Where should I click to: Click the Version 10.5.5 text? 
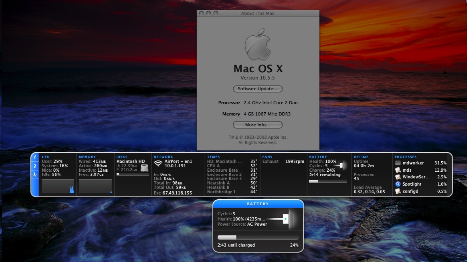click(x=258, y=78)
